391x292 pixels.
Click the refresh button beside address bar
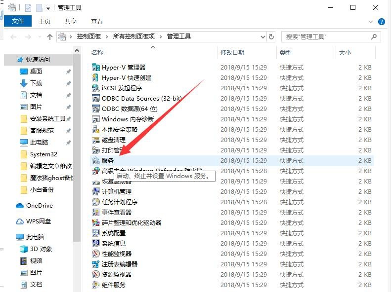click(x=271, y=37)
